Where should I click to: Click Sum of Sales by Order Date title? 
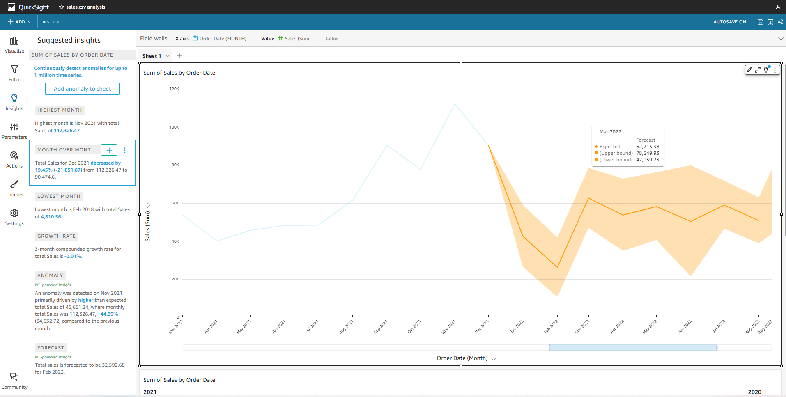179,73
